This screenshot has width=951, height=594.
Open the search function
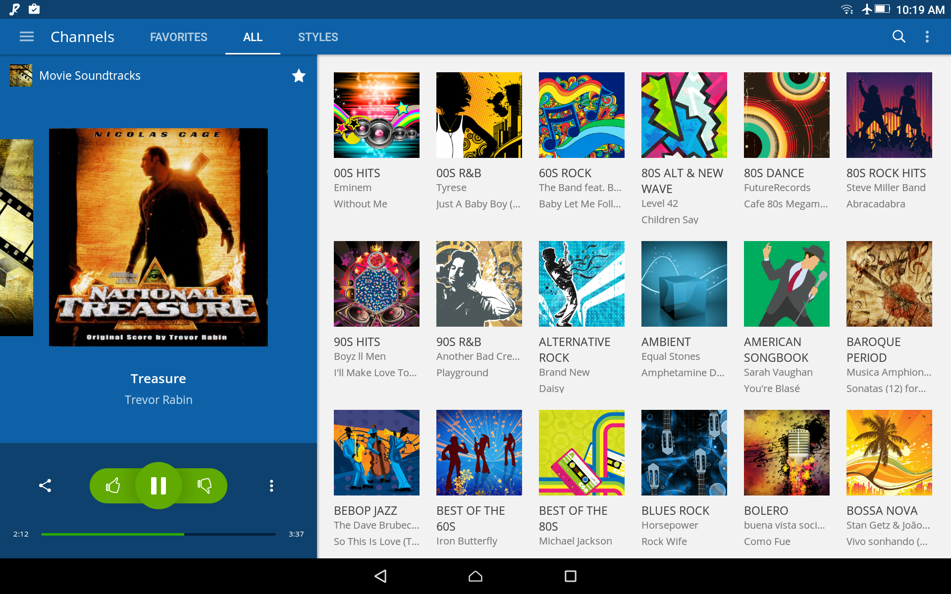[899, 36]
